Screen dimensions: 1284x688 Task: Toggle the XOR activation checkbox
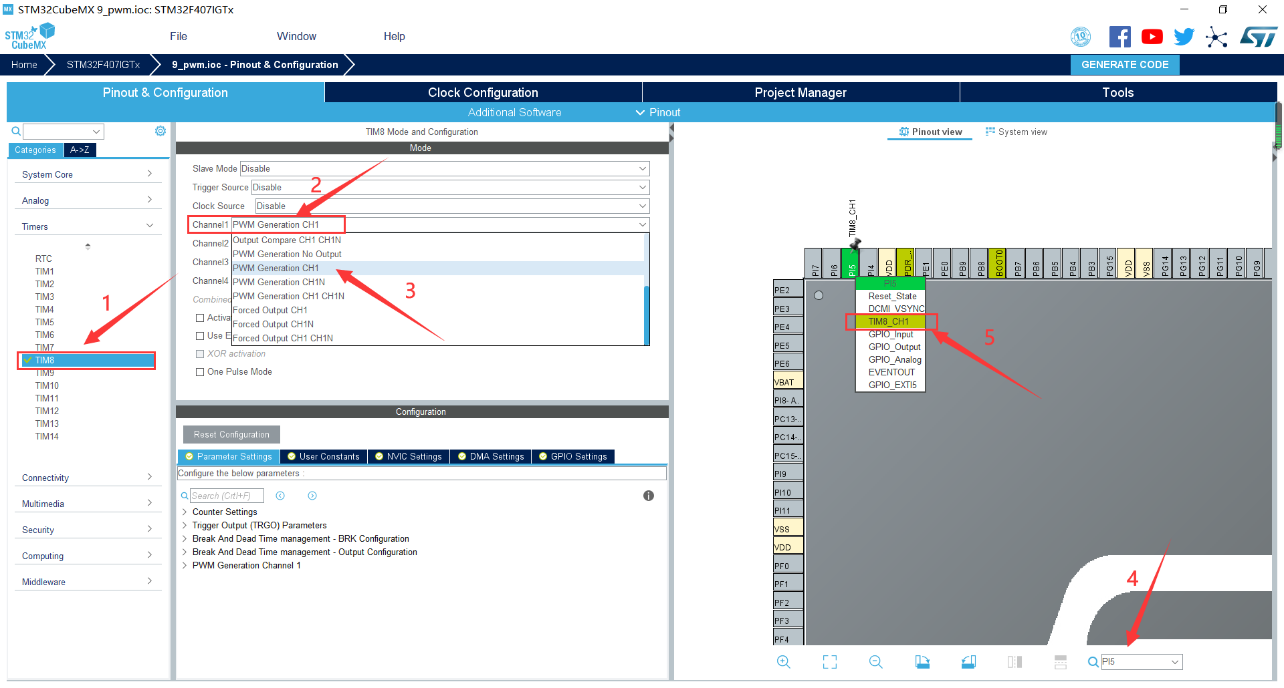200,354
